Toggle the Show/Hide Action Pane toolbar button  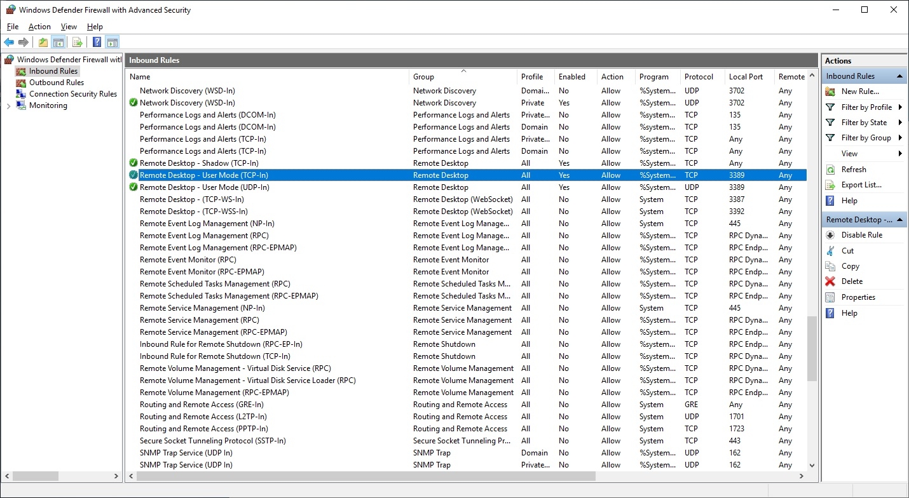113,43
